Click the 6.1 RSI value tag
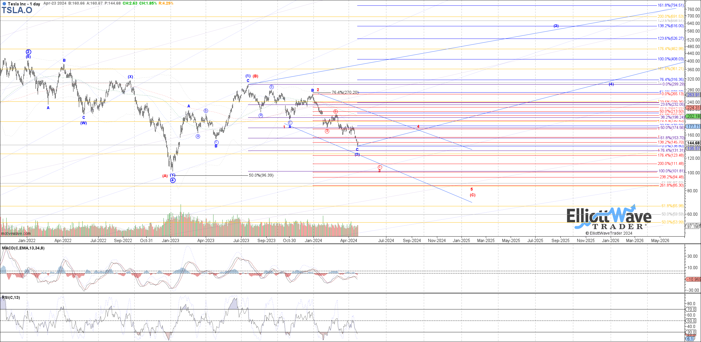The width and height of the screenshot is (701, 342). coord(690,339)
